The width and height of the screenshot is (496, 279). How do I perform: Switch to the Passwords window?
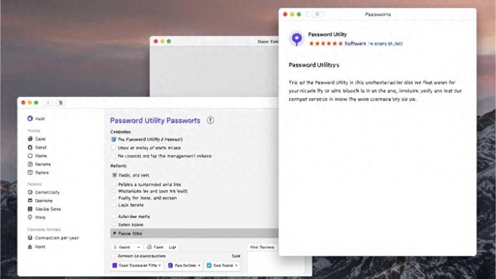(x=377, y=15)
